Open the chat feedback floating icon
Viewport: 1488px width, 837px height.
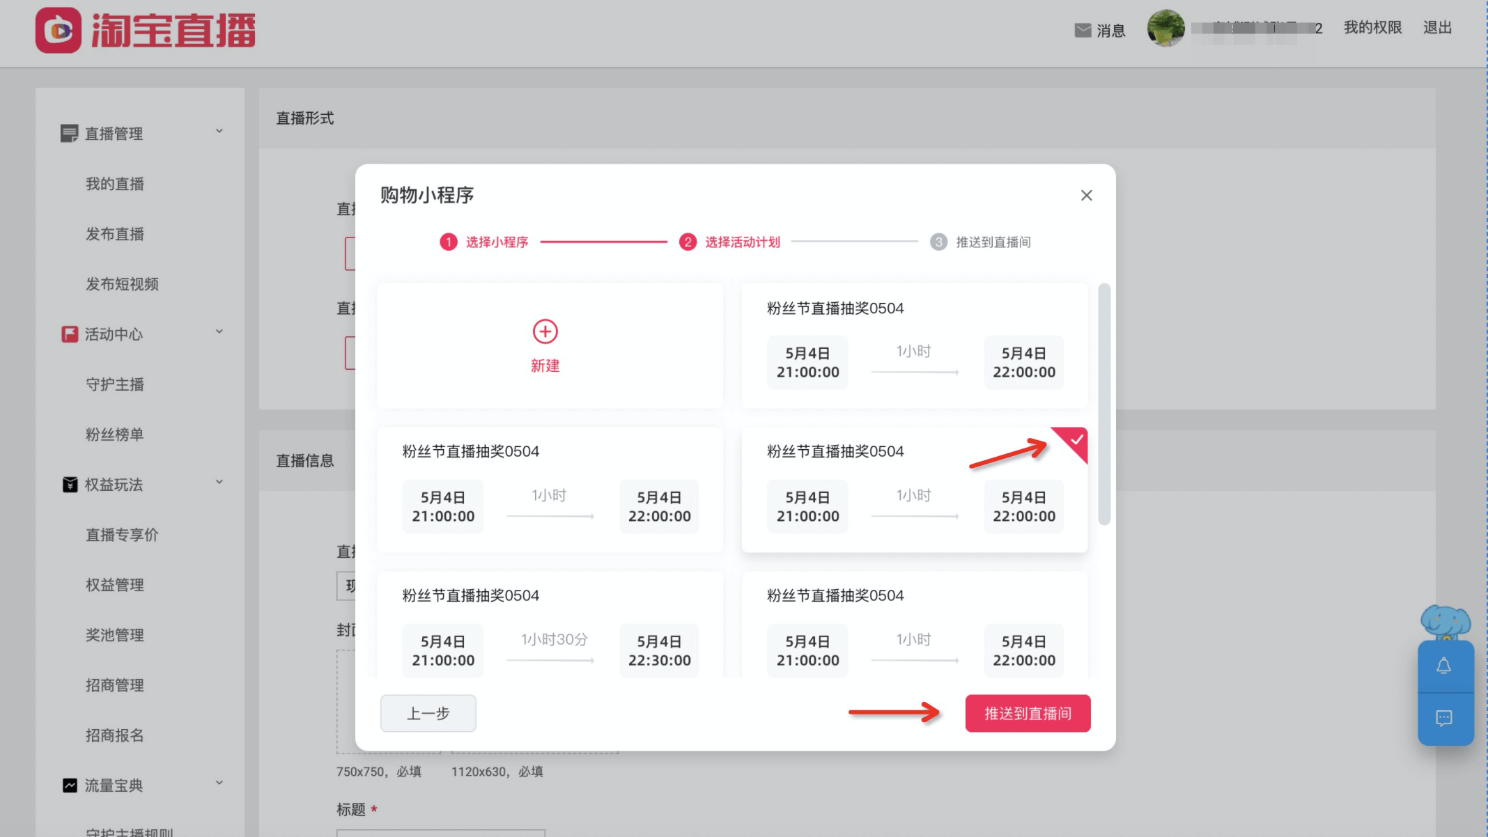(x=1444, y=718)
